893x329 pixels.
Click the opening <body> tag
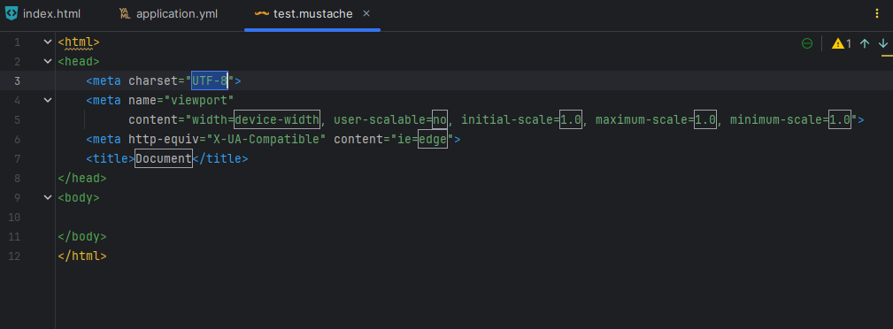point(79,197)
